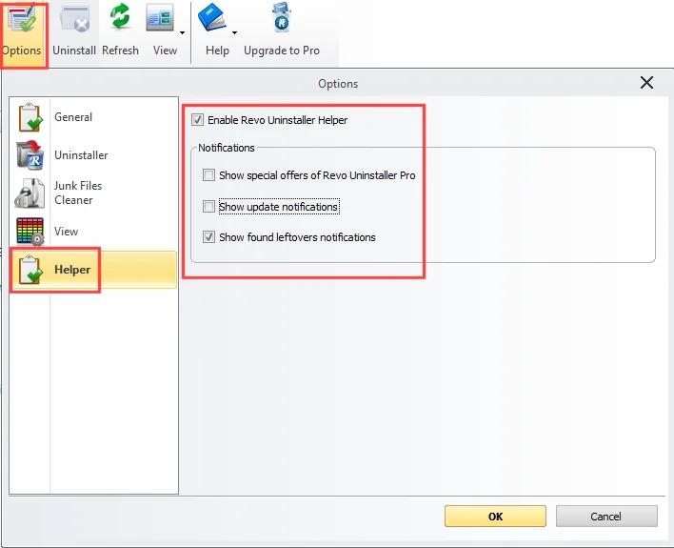
Task: Open the Options toolbar icon
Action: click(x=22, y=19)
